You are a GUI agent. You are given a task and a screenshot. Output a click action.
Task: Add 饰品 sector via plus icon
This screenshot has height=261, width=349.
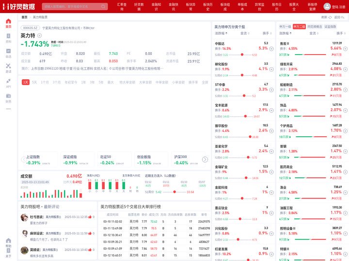[x=345, y=110]
